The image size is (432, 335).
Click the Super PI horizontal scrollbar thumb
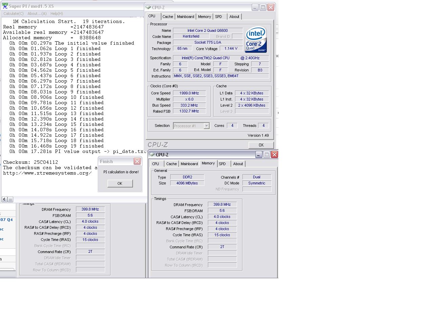(10, 199)
